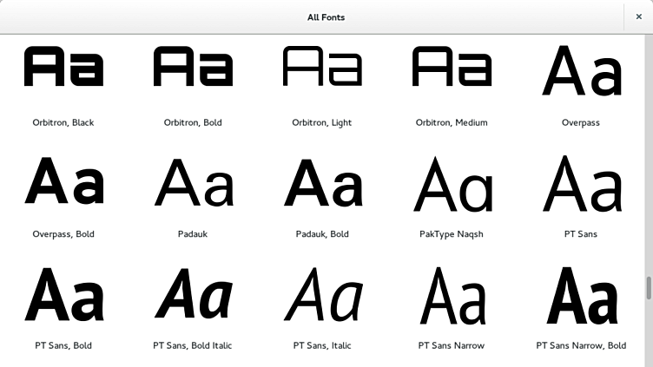The width and height of the screenshot is (653, 367).
Task: Close the All Fonts window
Action: [x=638, y=16]
